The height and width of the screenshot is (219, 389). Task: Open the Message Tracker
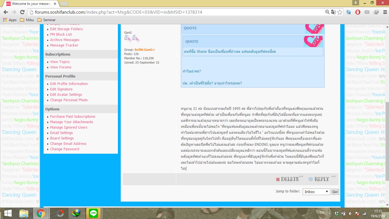coord(64,45)
